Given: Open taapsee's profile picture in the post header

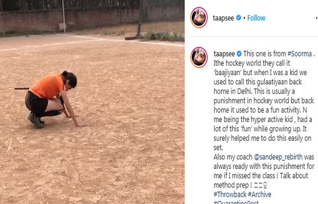Looking at the screenshot, I should [199, 18].
